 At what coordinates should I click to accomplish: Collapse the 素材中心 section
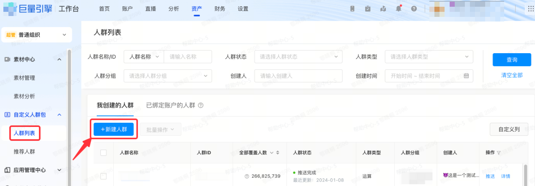click(59, 59)
